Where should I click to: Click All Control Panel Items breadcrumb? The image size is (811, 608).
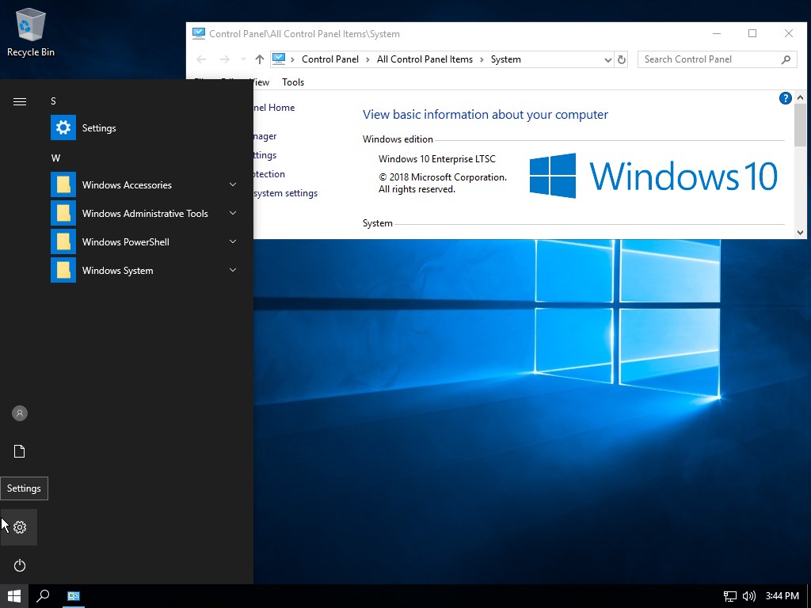[x=425, y=59]
